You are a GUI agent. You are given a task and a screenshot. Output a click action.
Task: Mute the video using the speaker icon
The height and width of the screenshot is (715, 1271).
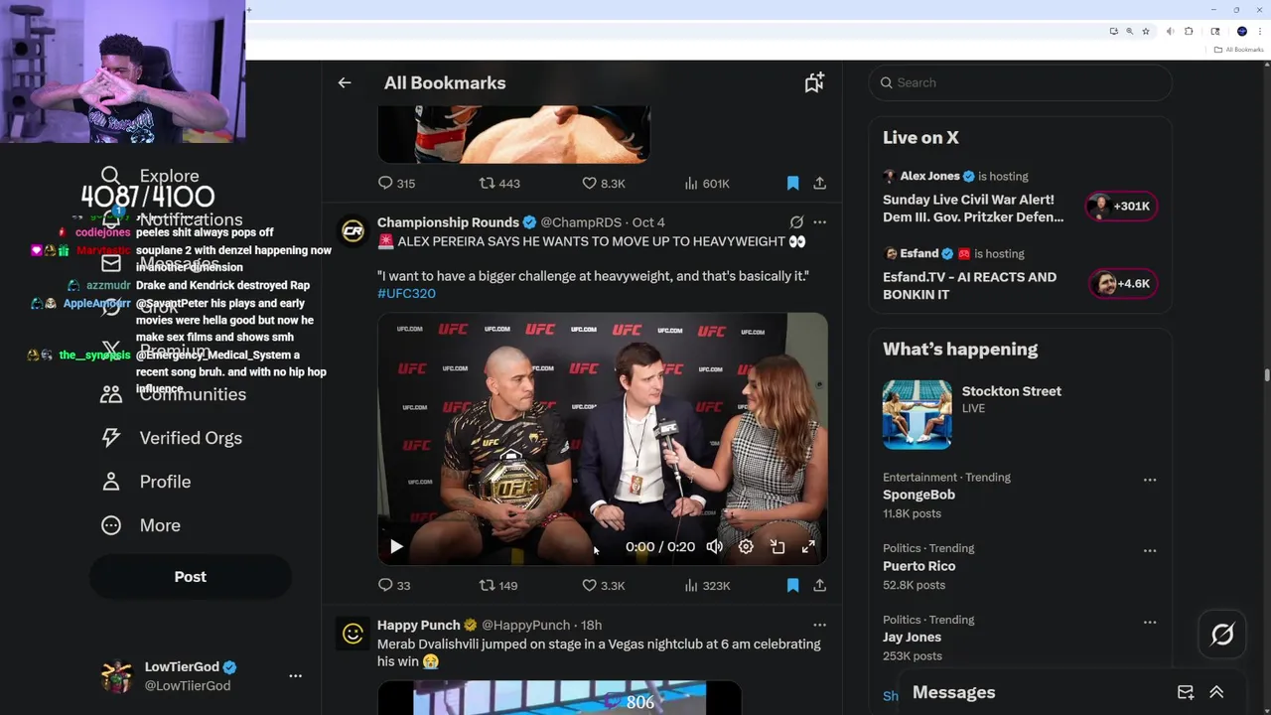click(714, 546)
